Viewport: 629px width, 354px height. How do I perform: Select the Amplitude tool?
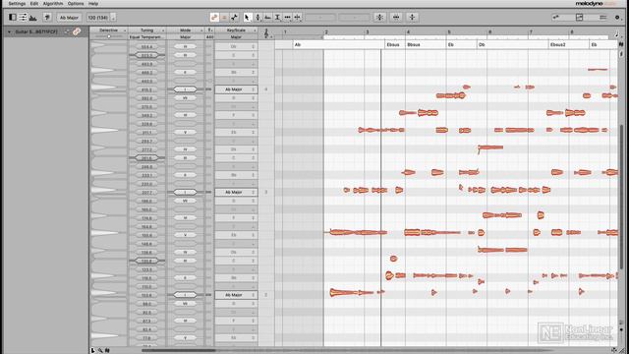pyautogui.click(x=277, y=18)
